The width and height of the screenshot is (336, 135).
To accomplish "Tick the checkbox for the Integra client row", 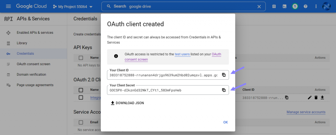I will (81, 98).
